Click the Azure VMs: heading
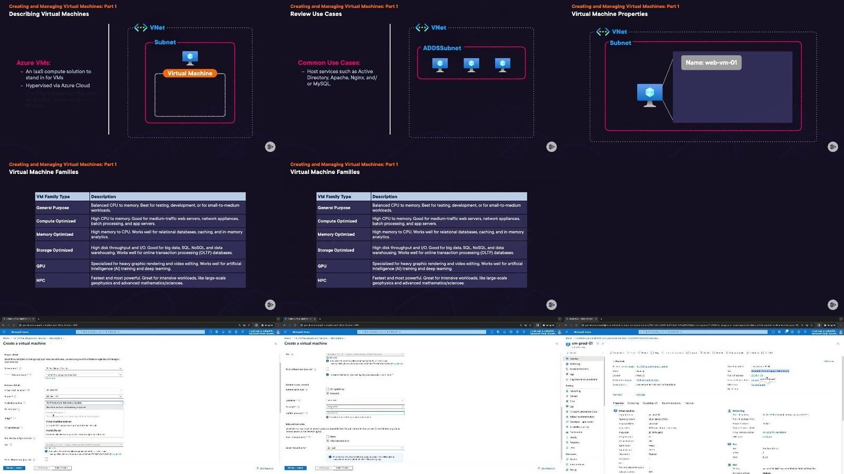The width and height of the screenshot is (844, 474). pyautogui.click(x=33, y=63)
